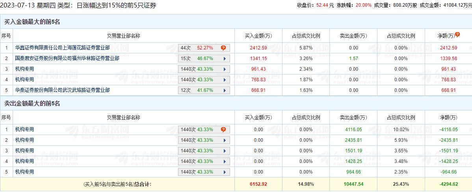Click the question mark icon in the 4116.05 sell row

(x=223, y=130)
